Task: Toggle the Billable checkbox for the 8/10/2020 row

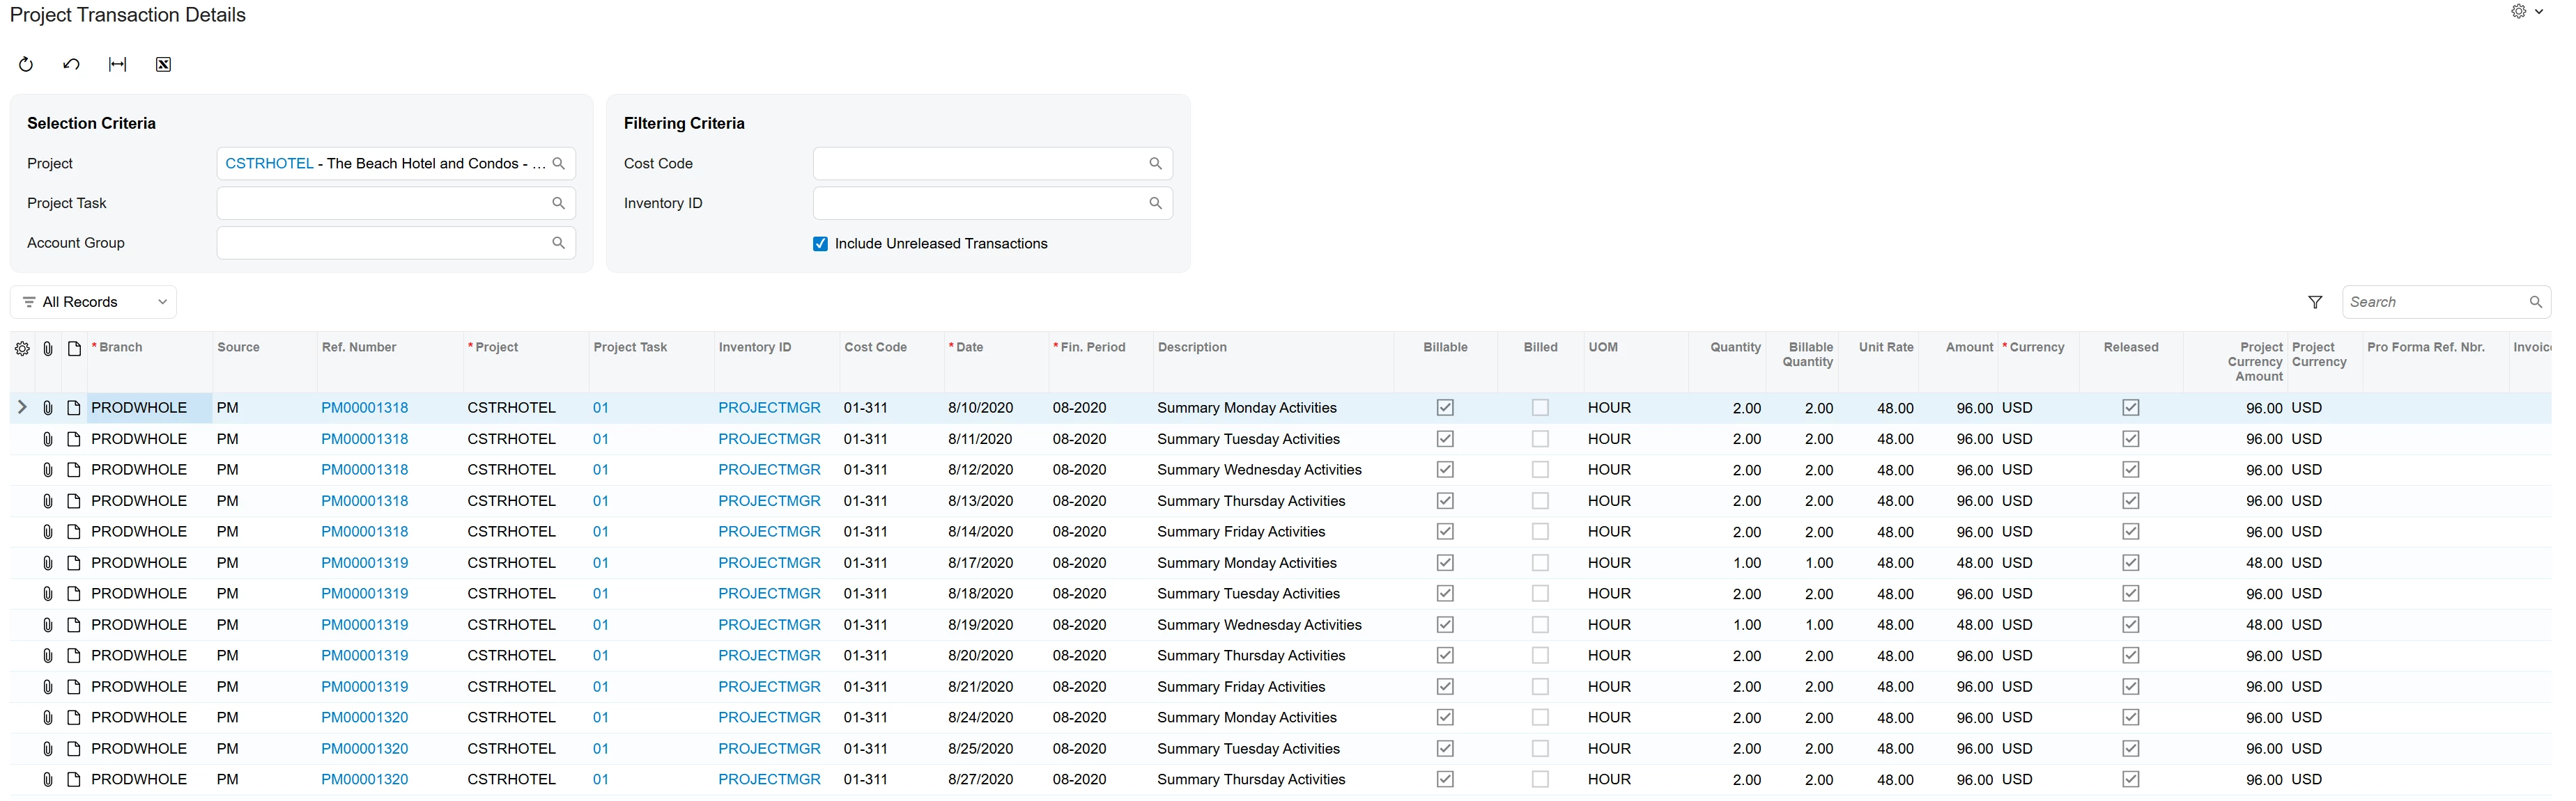Action: [x=1444, y=409]
